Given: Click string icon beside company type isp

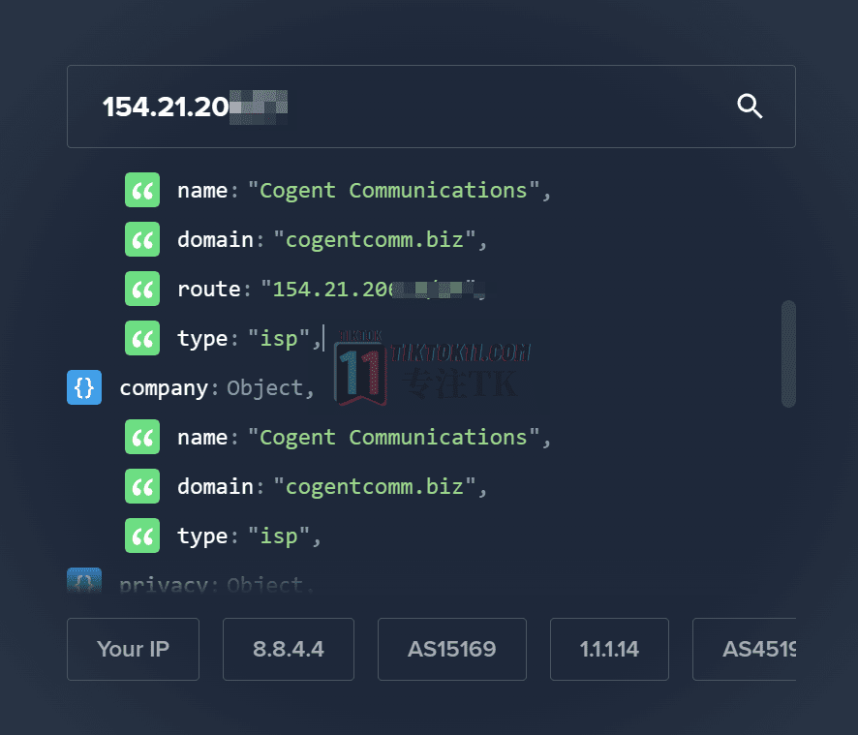Looking at the screenshot, I should point(142,536).
